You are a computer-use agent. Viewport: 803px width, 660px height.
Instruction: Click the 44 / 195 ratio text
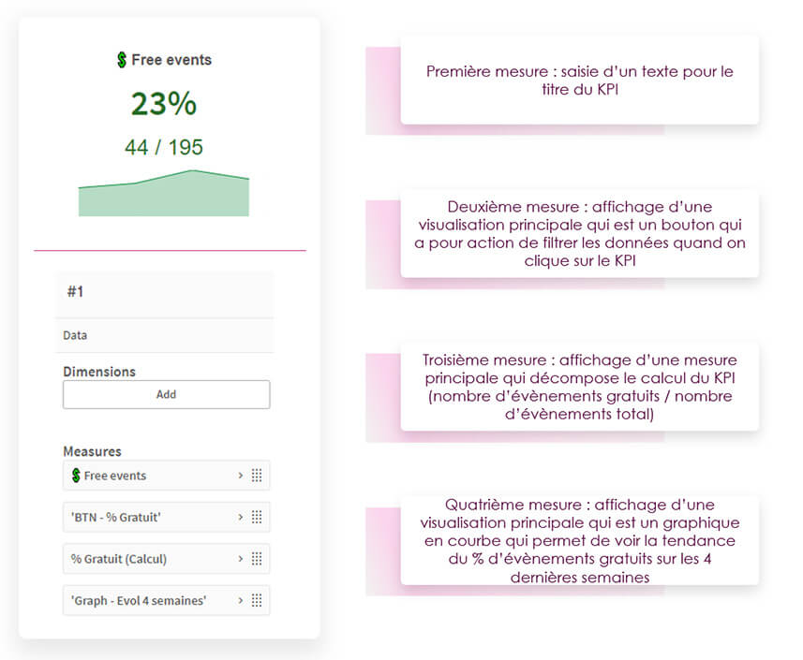[x=164, y=147]
